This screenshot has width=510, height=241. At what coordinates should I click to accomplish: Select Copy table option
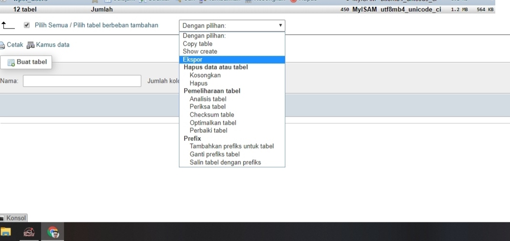pyautogui.click(x=198, y=44)
